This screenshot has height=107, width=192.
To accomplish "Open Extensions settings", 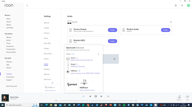I will [x=48, y=79].
